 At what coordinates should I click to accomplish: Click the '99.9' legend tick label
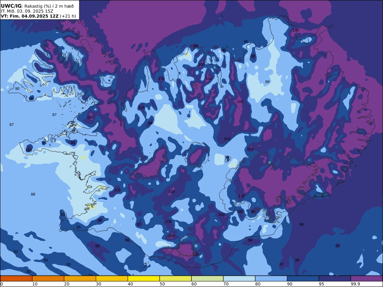pyautogui.click(x=355, y=284)
